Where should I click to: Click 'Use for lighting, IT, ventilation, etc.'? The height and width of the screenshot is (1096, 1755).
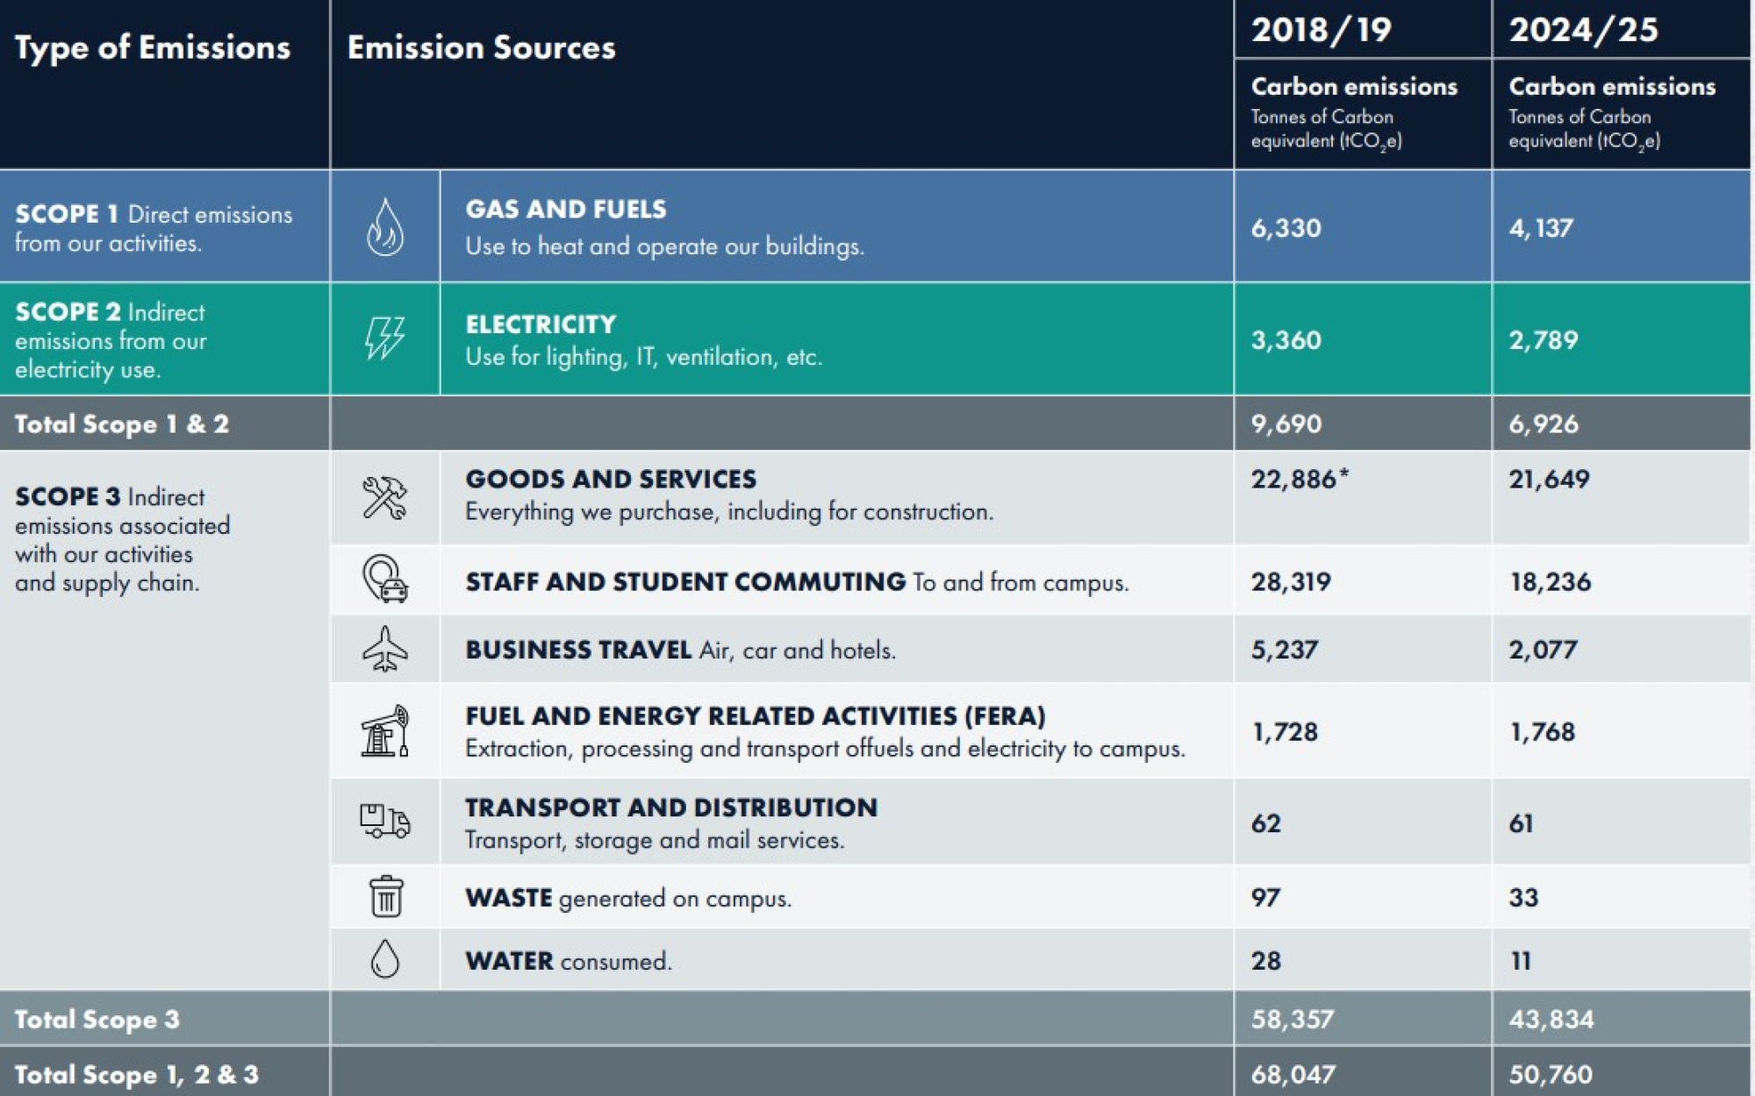644,357
